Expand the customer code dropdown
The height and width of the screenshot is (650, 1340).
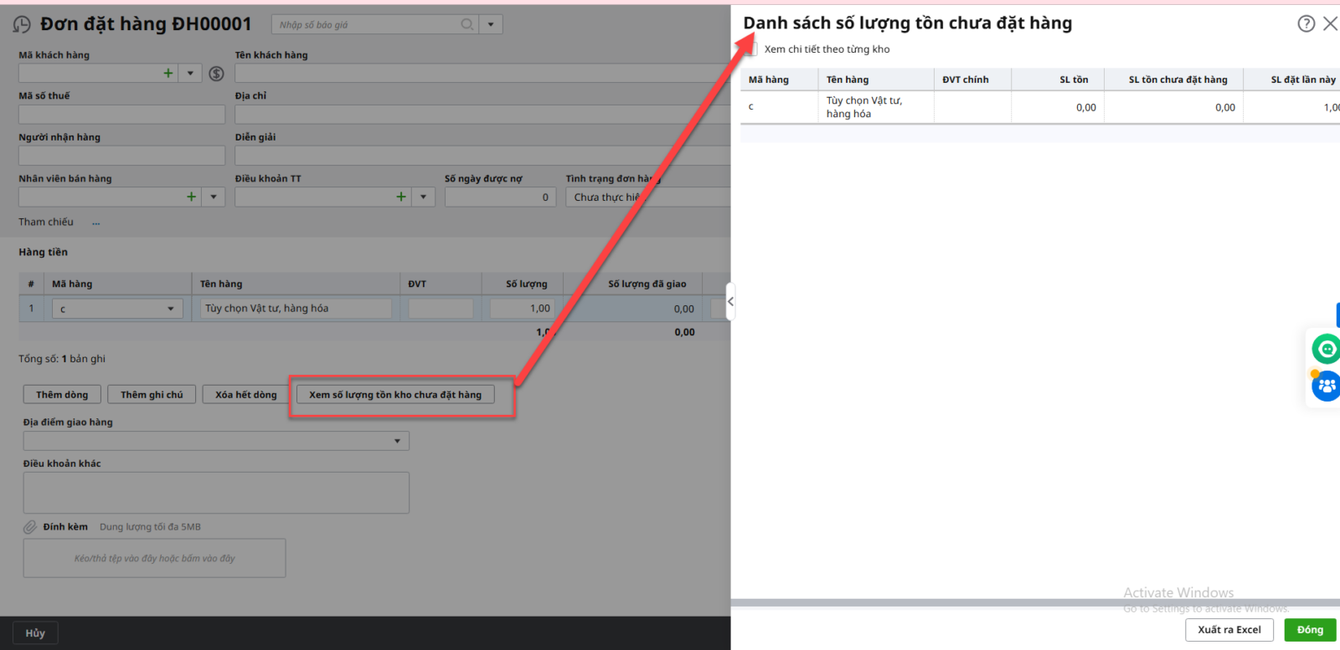coord(190,74)
